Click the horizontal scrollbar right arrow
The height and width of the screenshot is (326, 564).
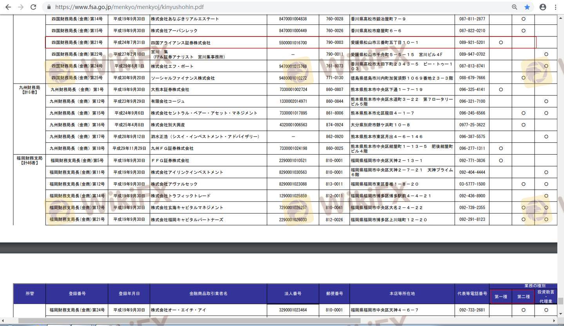tap(555, 321)
